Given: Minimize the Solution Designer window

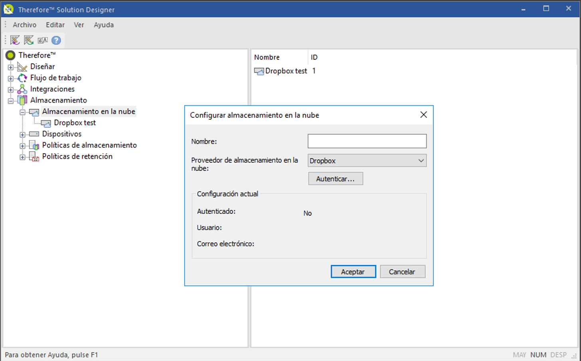Looking at the screenshot, I should pos(523,9).
